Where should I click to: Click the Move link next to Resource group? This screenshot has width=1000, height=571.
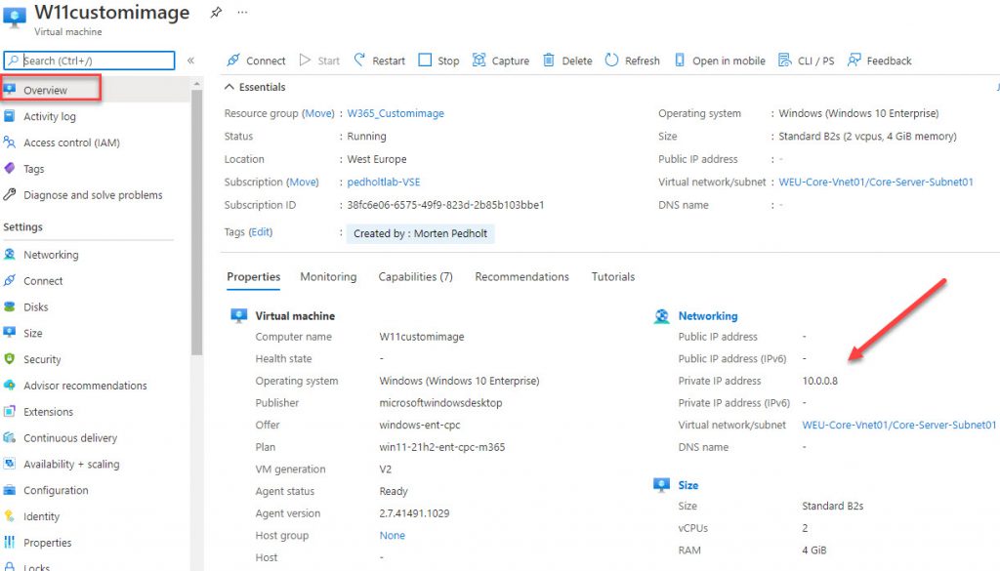coord(317,113)
